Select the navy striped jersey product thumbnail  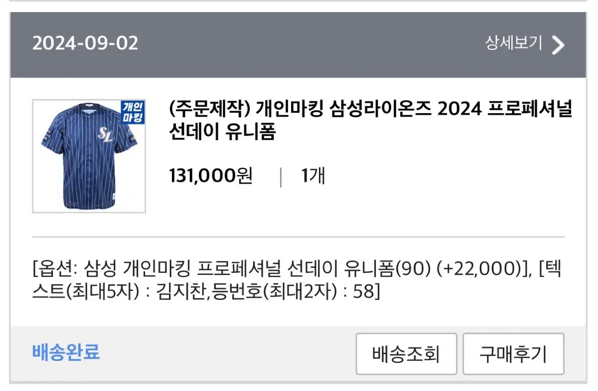[x=89, y=156]
